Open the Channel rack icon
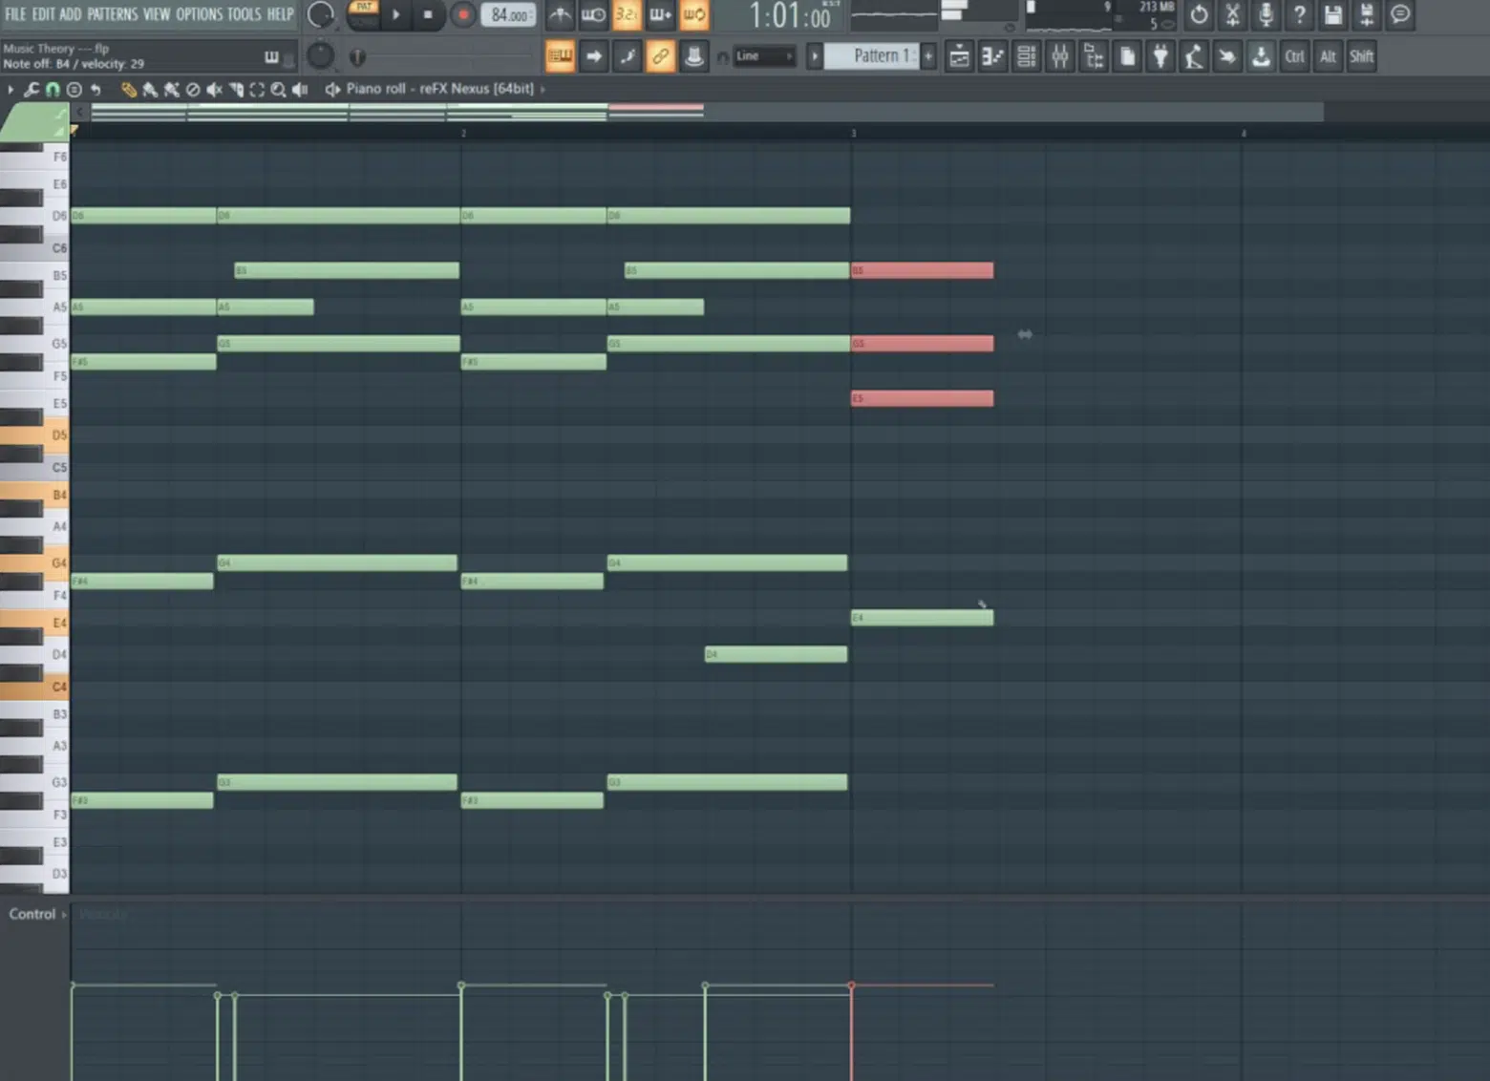Viewport: 1490px width, 1081px height. [1026, 56]
